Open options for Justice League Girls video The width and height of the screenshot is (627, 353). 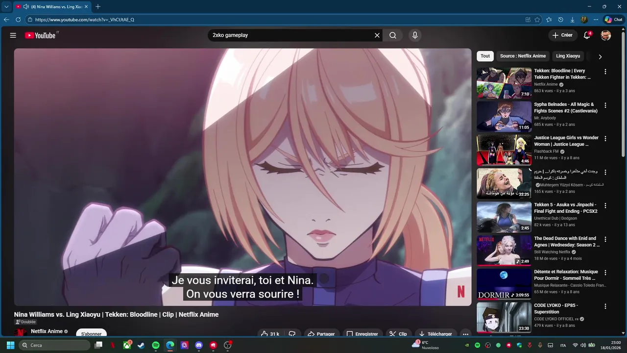605,139
